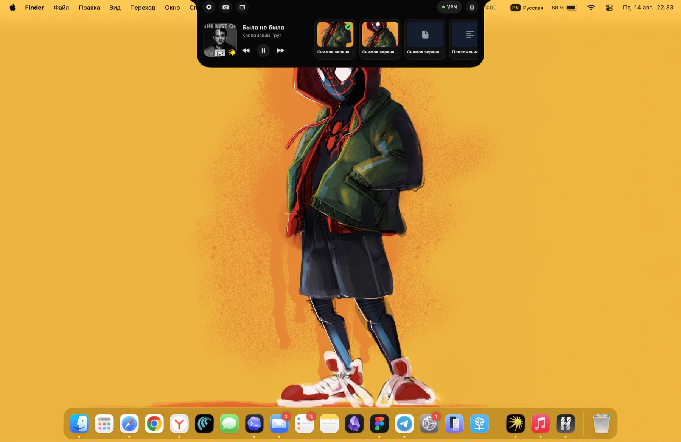Viewport: 681px width, 442px height.
Task: Open the calendar icon beside the camera
Action: [x=242, y=7]
